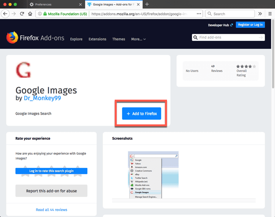The height and width of the screenshot is (217, 275).
Task: Open Dr_Monkey99 author link
Action: tap(42, 98)
